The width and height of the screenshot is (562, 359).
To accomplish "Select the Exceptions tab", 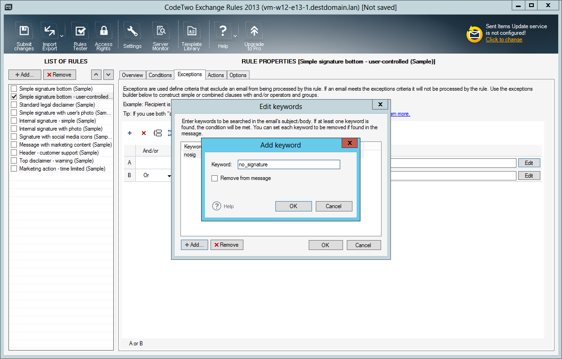I will click(189, 74).
